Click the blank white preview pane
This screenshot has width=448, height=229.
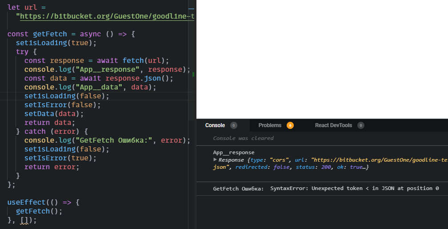[322, 59]
